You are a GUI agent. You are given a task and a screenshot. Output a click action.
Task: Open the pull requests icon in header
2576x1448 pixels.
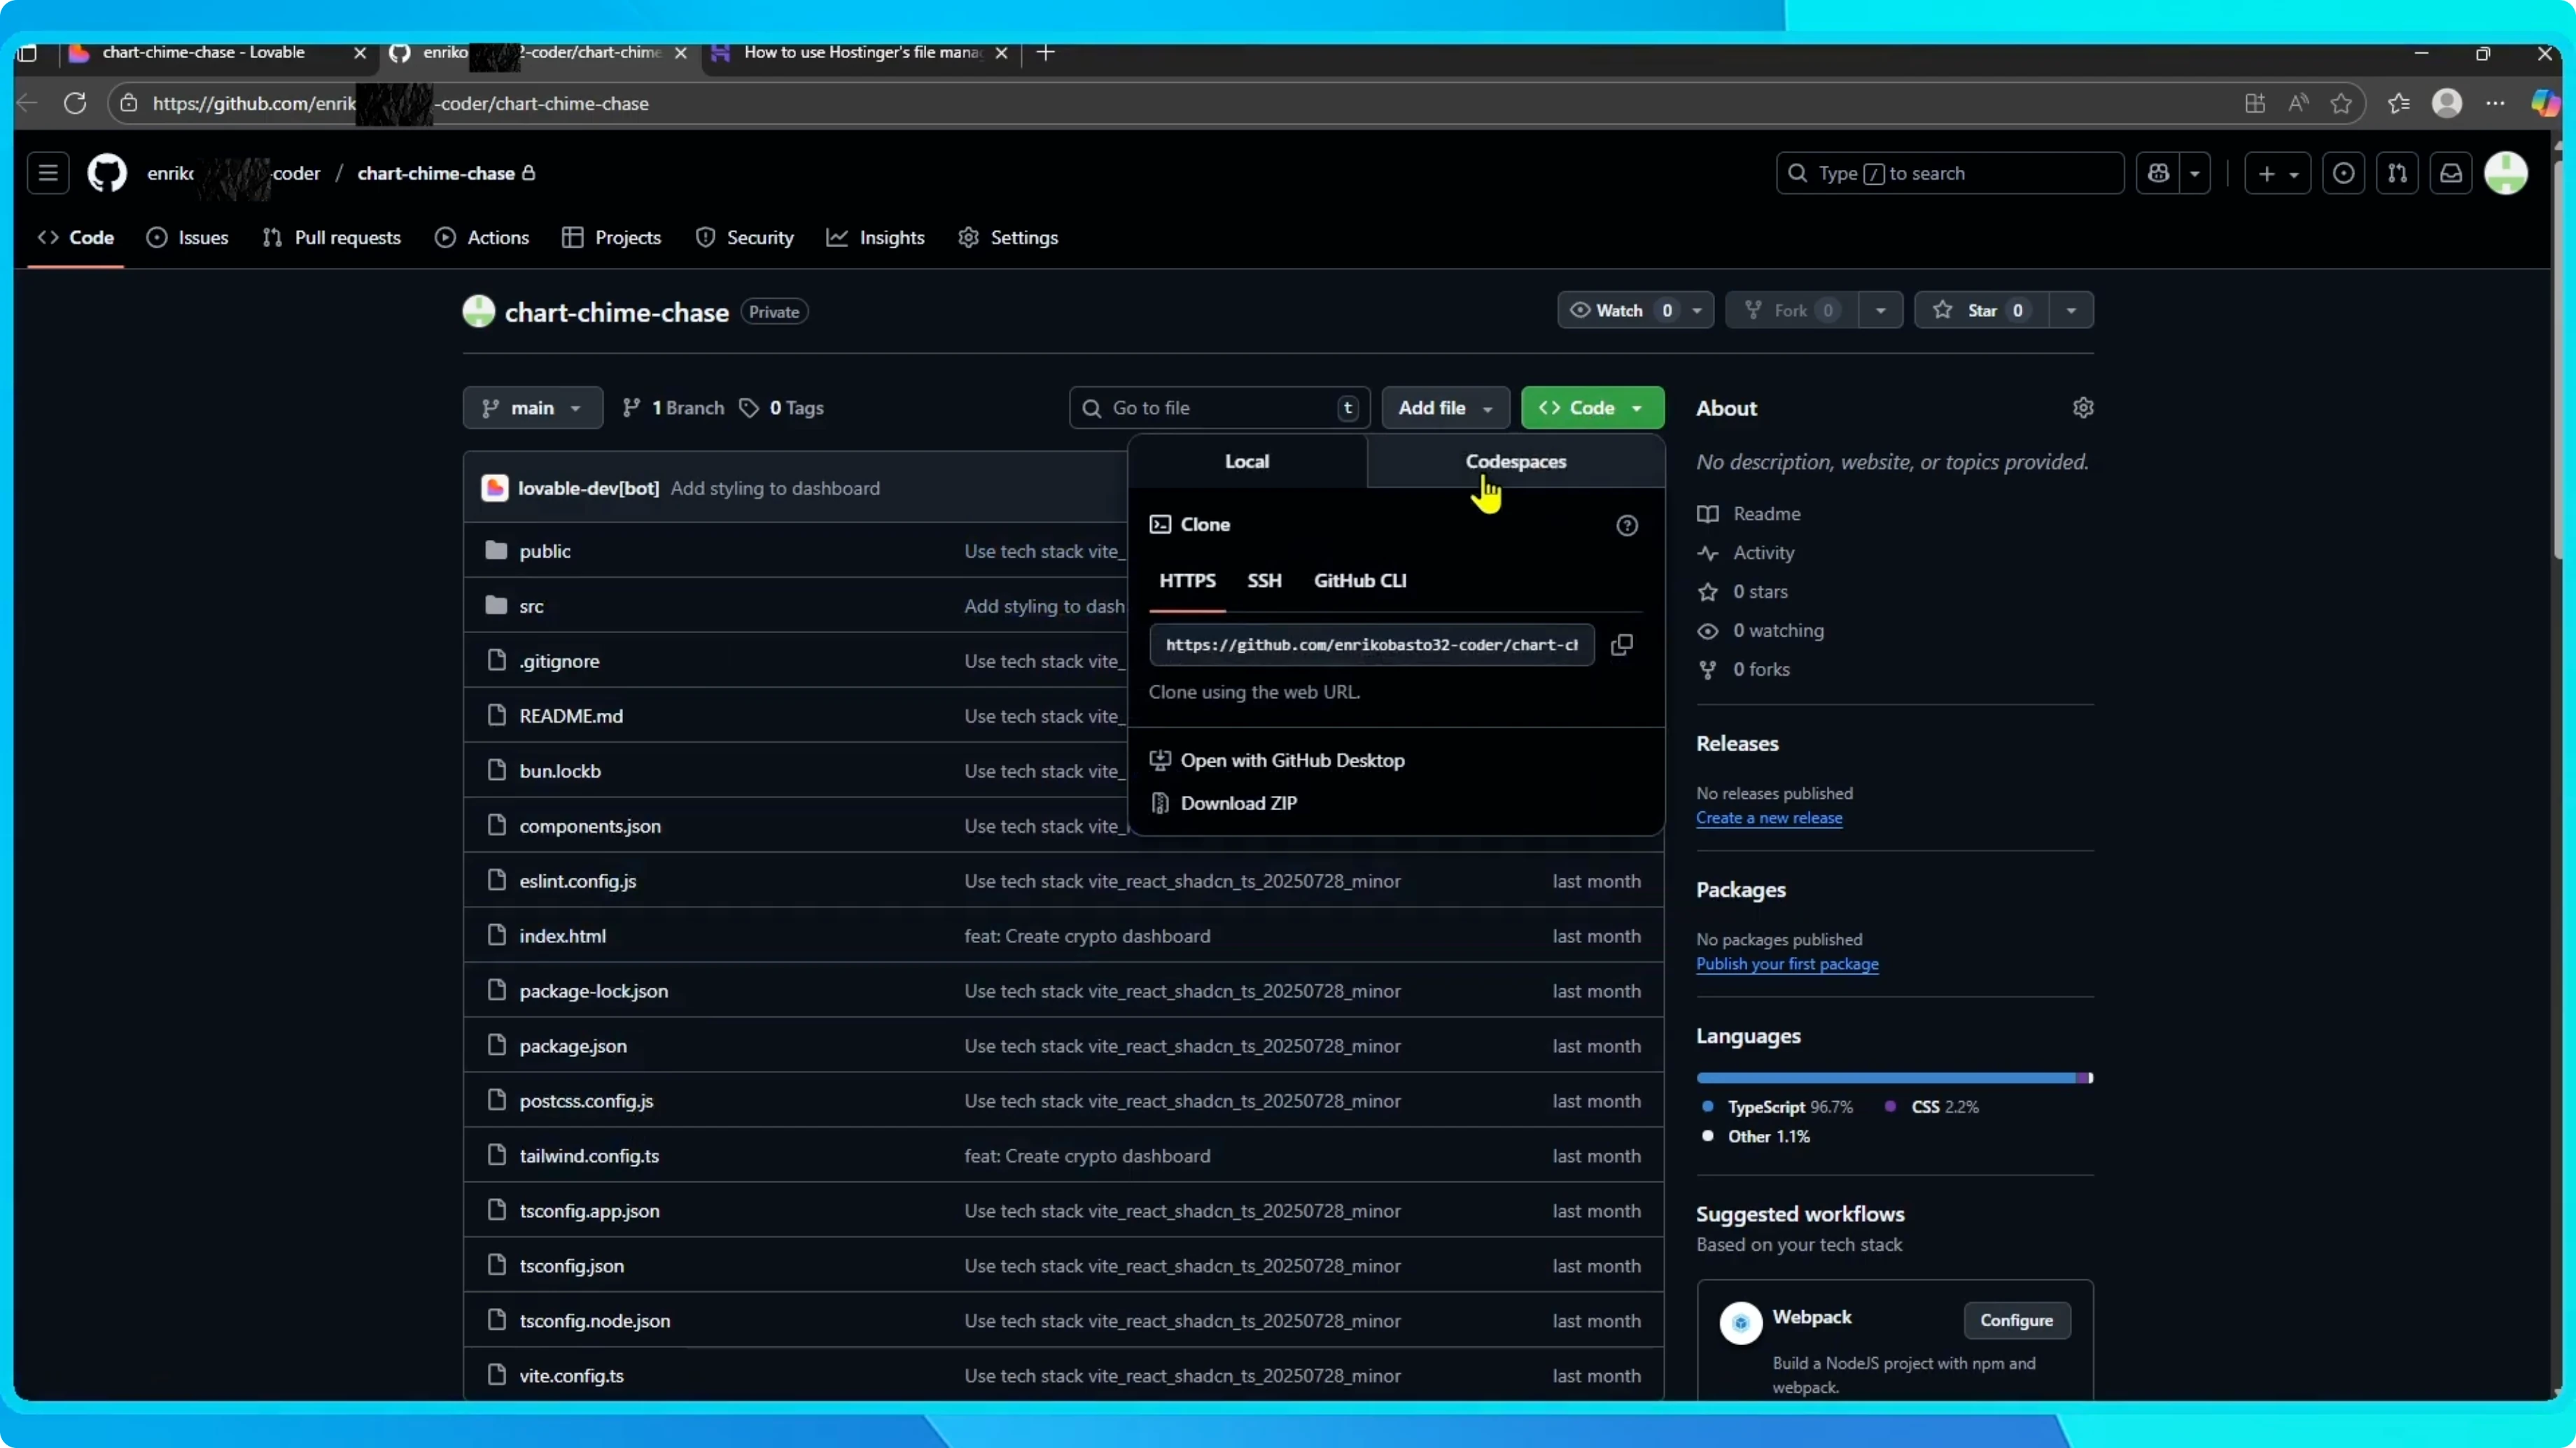(2397, 173)
